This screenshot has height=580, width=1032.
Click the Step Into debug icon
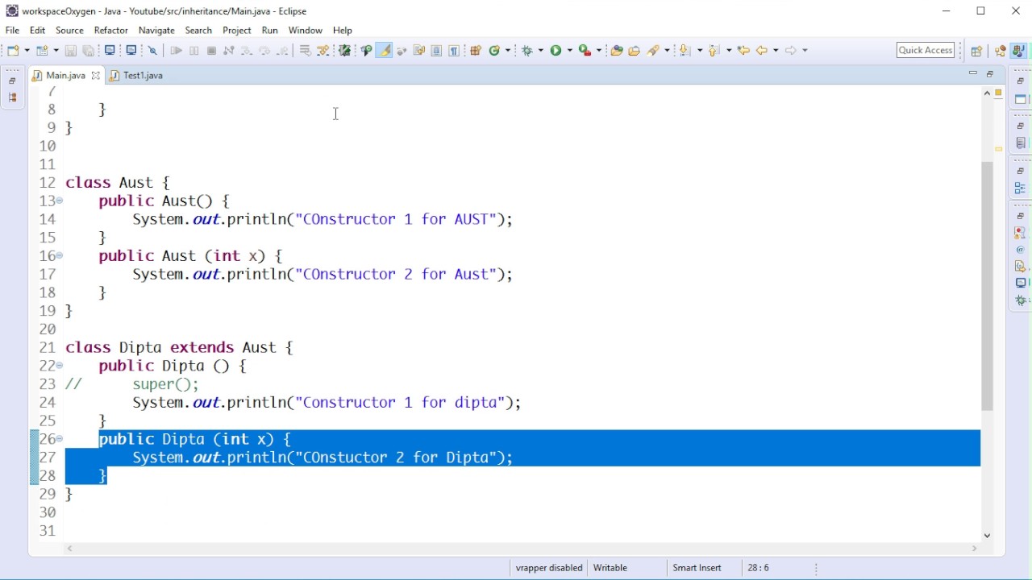(247, 50)
